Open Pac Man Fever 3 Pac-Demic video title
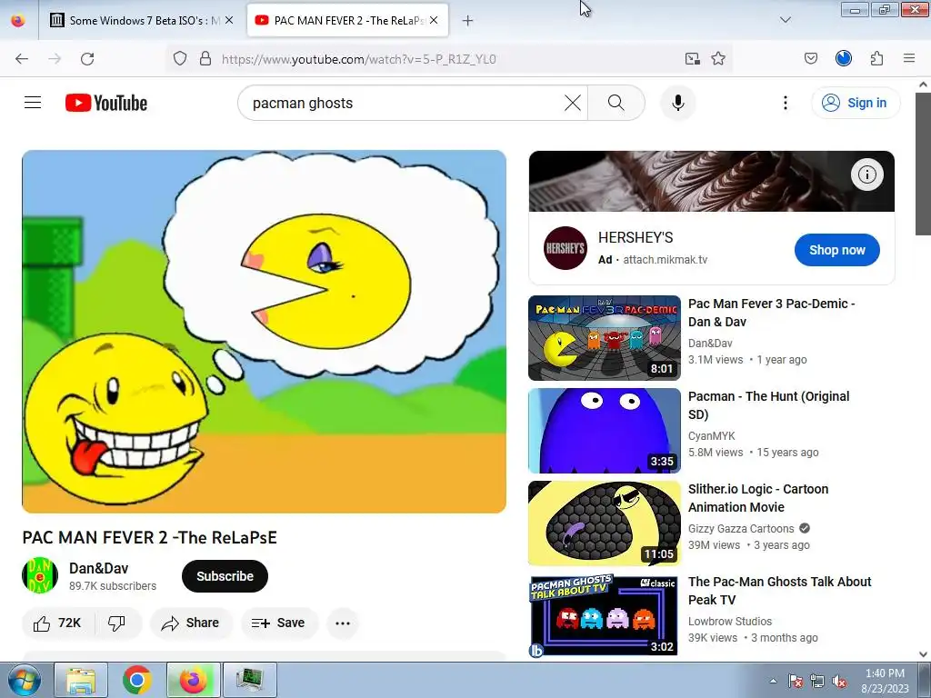Viewport: 931px width, 698px height. pyautogui.click(x=771, y=313)
